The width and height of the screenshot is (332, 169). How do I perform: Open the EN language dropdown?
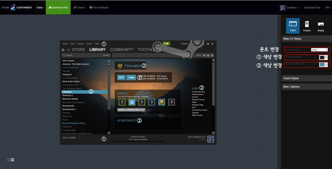tap(327, 8)
